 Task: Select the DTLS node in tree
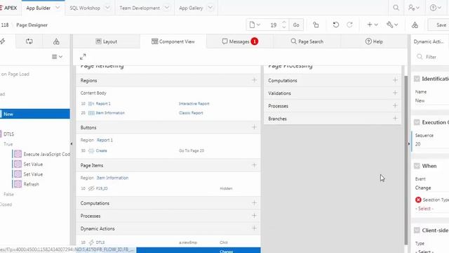coord(8,134)
